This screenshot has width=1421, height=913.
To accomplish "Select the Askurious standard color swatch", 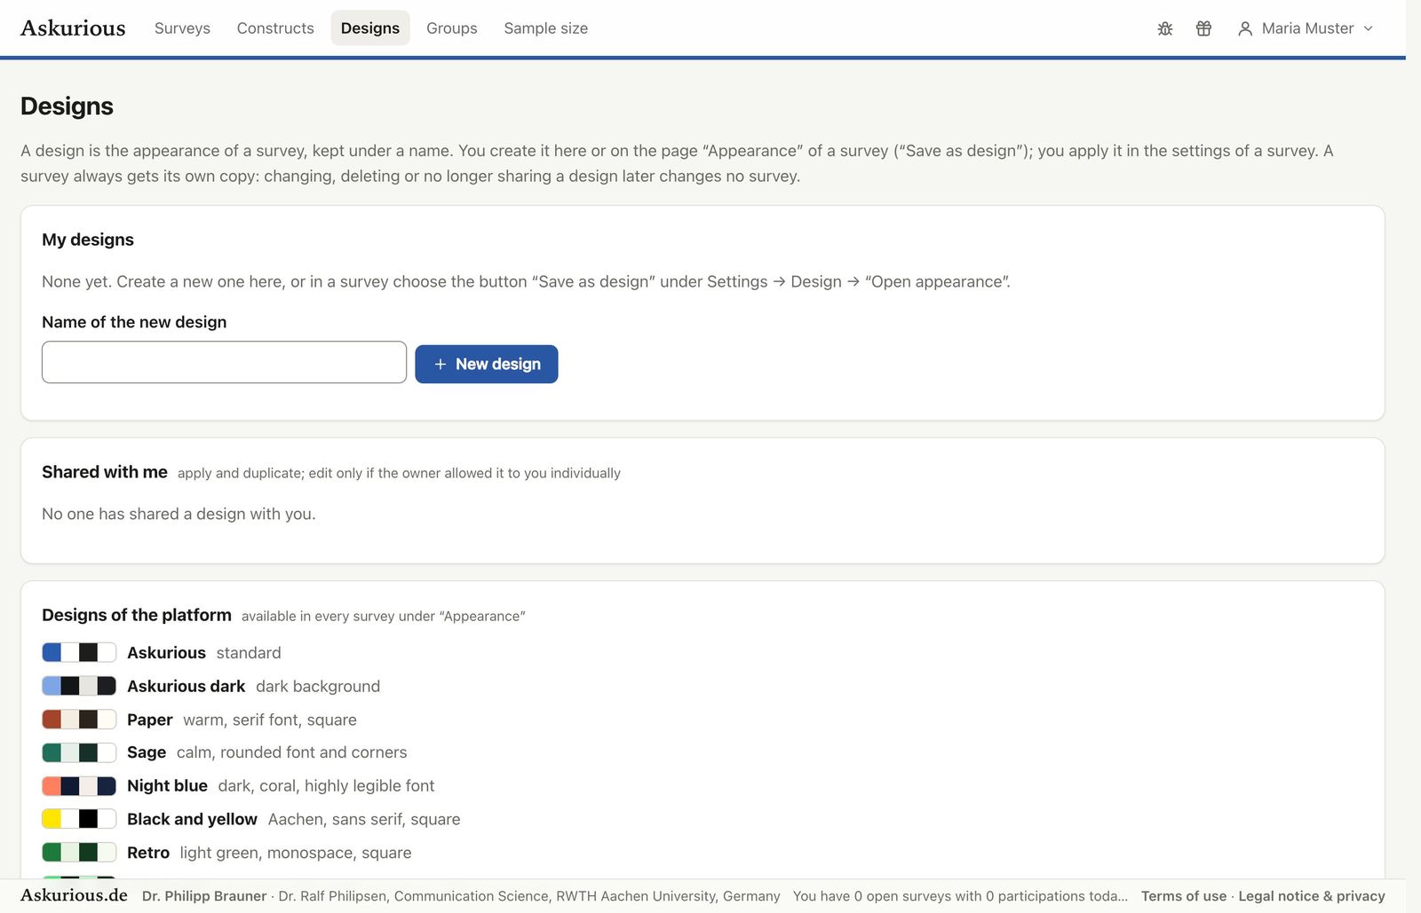I will (79, 653).
